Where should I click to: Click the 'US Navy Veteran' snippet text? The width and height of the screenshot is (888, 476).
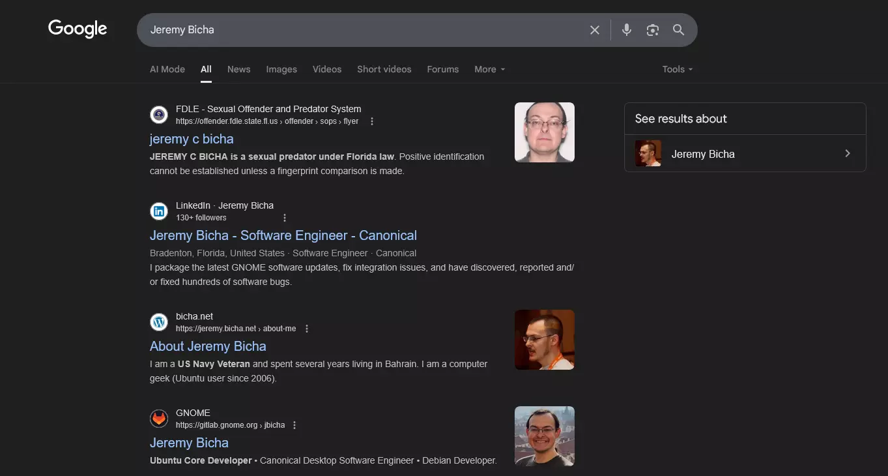(214, 364)
